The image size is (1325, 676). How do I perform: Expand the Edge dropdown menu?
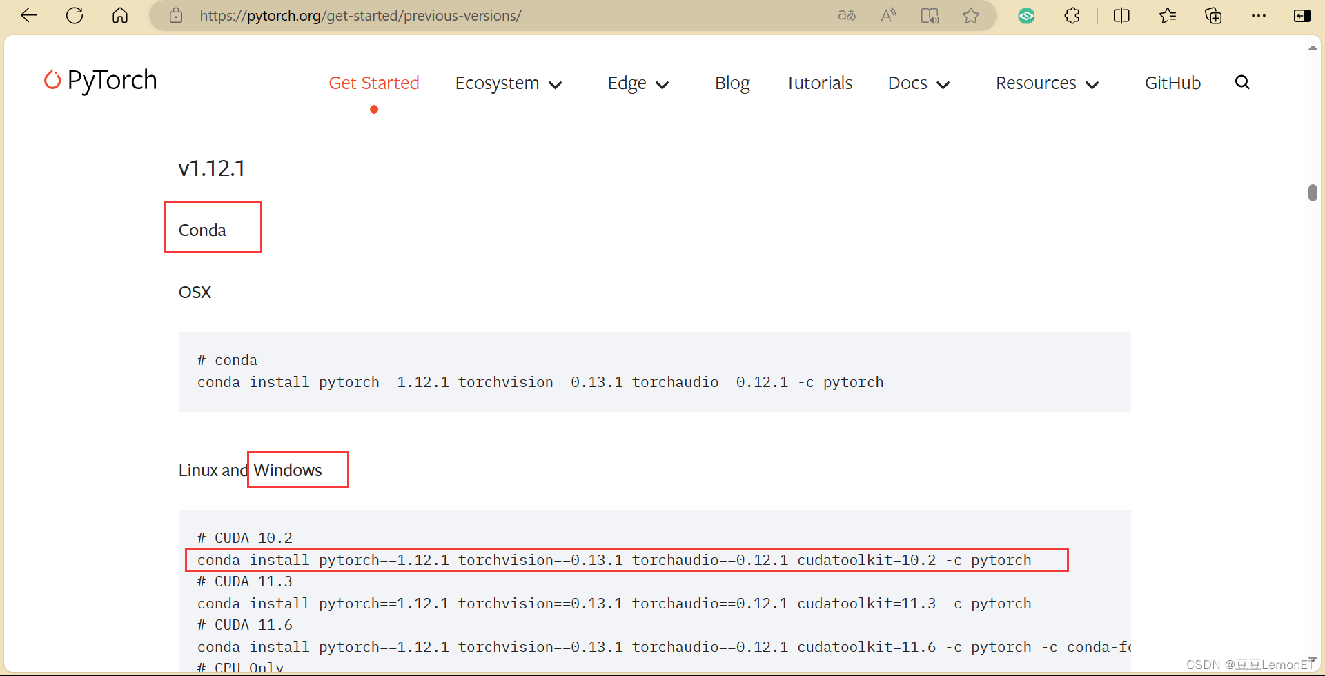point(638,83)
